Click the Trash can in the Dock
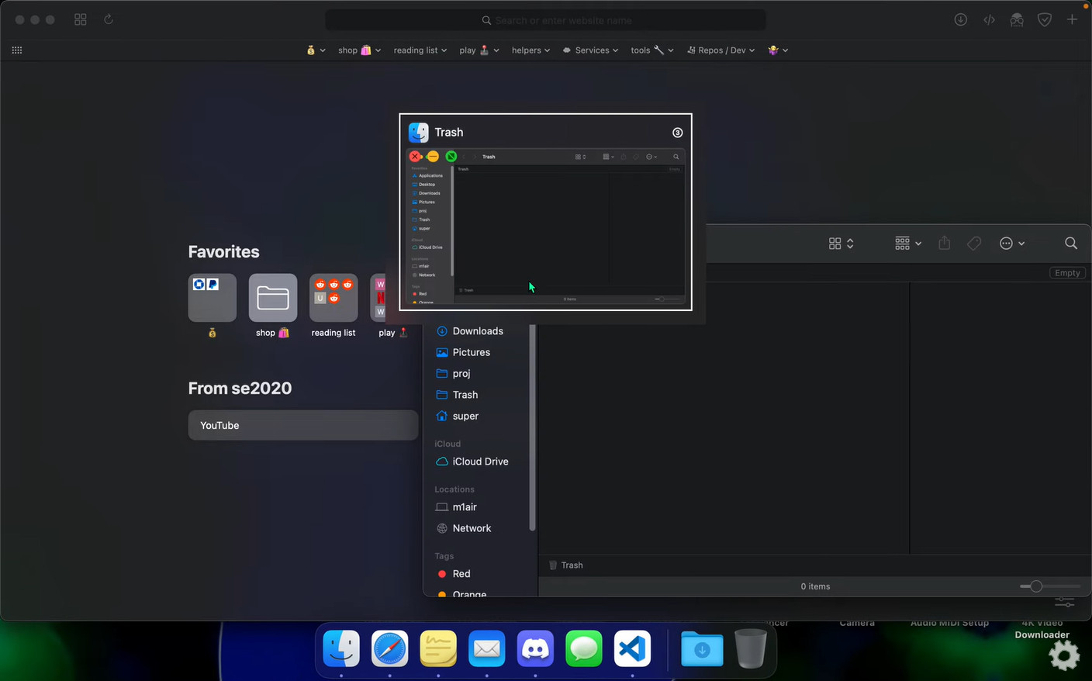 click(x=751, y=648)
